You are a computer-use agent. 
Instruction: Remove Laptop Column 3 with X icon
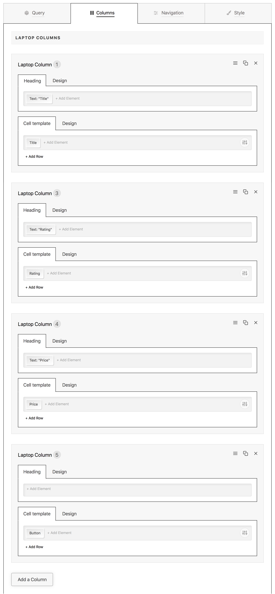[x=256, y=192]
